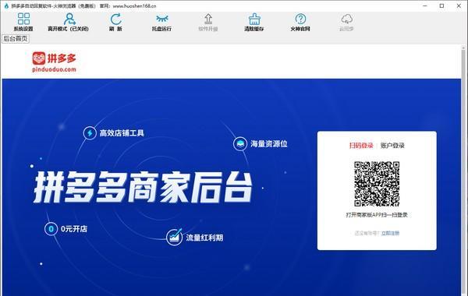Click the 高效店铺工具 lightning icon
Viewport: 468px width, 296px height.
coord(90,133)
